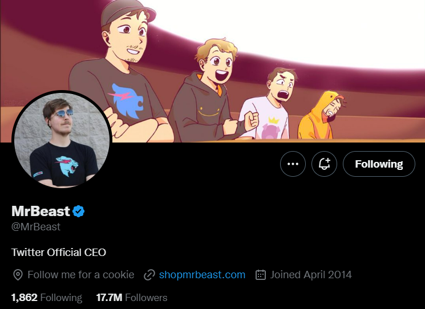Click the cartoon character in white crown shirt
Screen dimensions: 425x309
268,105
